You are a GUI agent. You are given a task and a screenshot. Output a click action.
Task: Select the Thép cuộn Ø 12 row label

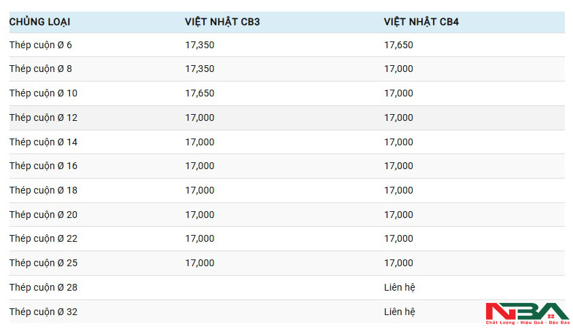[44, 117]
